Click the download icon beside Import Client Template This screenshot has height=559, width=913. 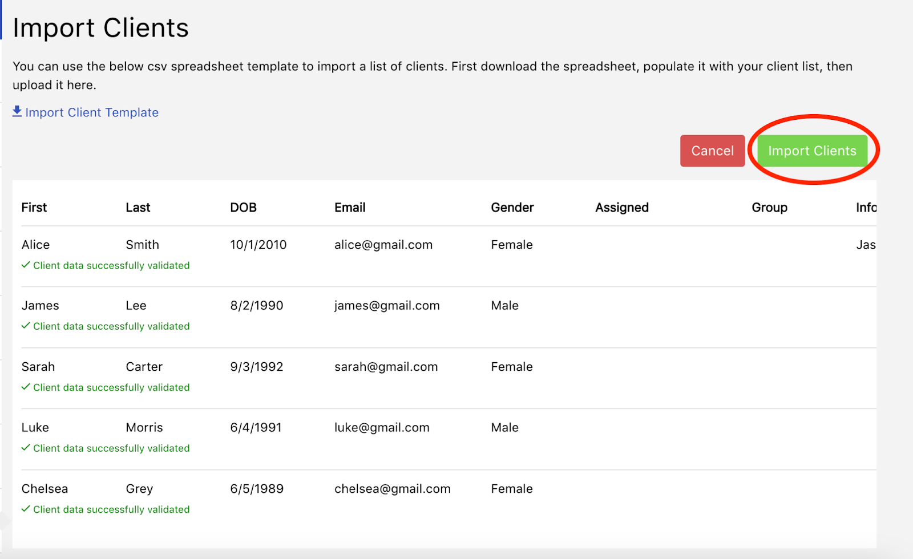pyautogui.click(x=17, y=111)
